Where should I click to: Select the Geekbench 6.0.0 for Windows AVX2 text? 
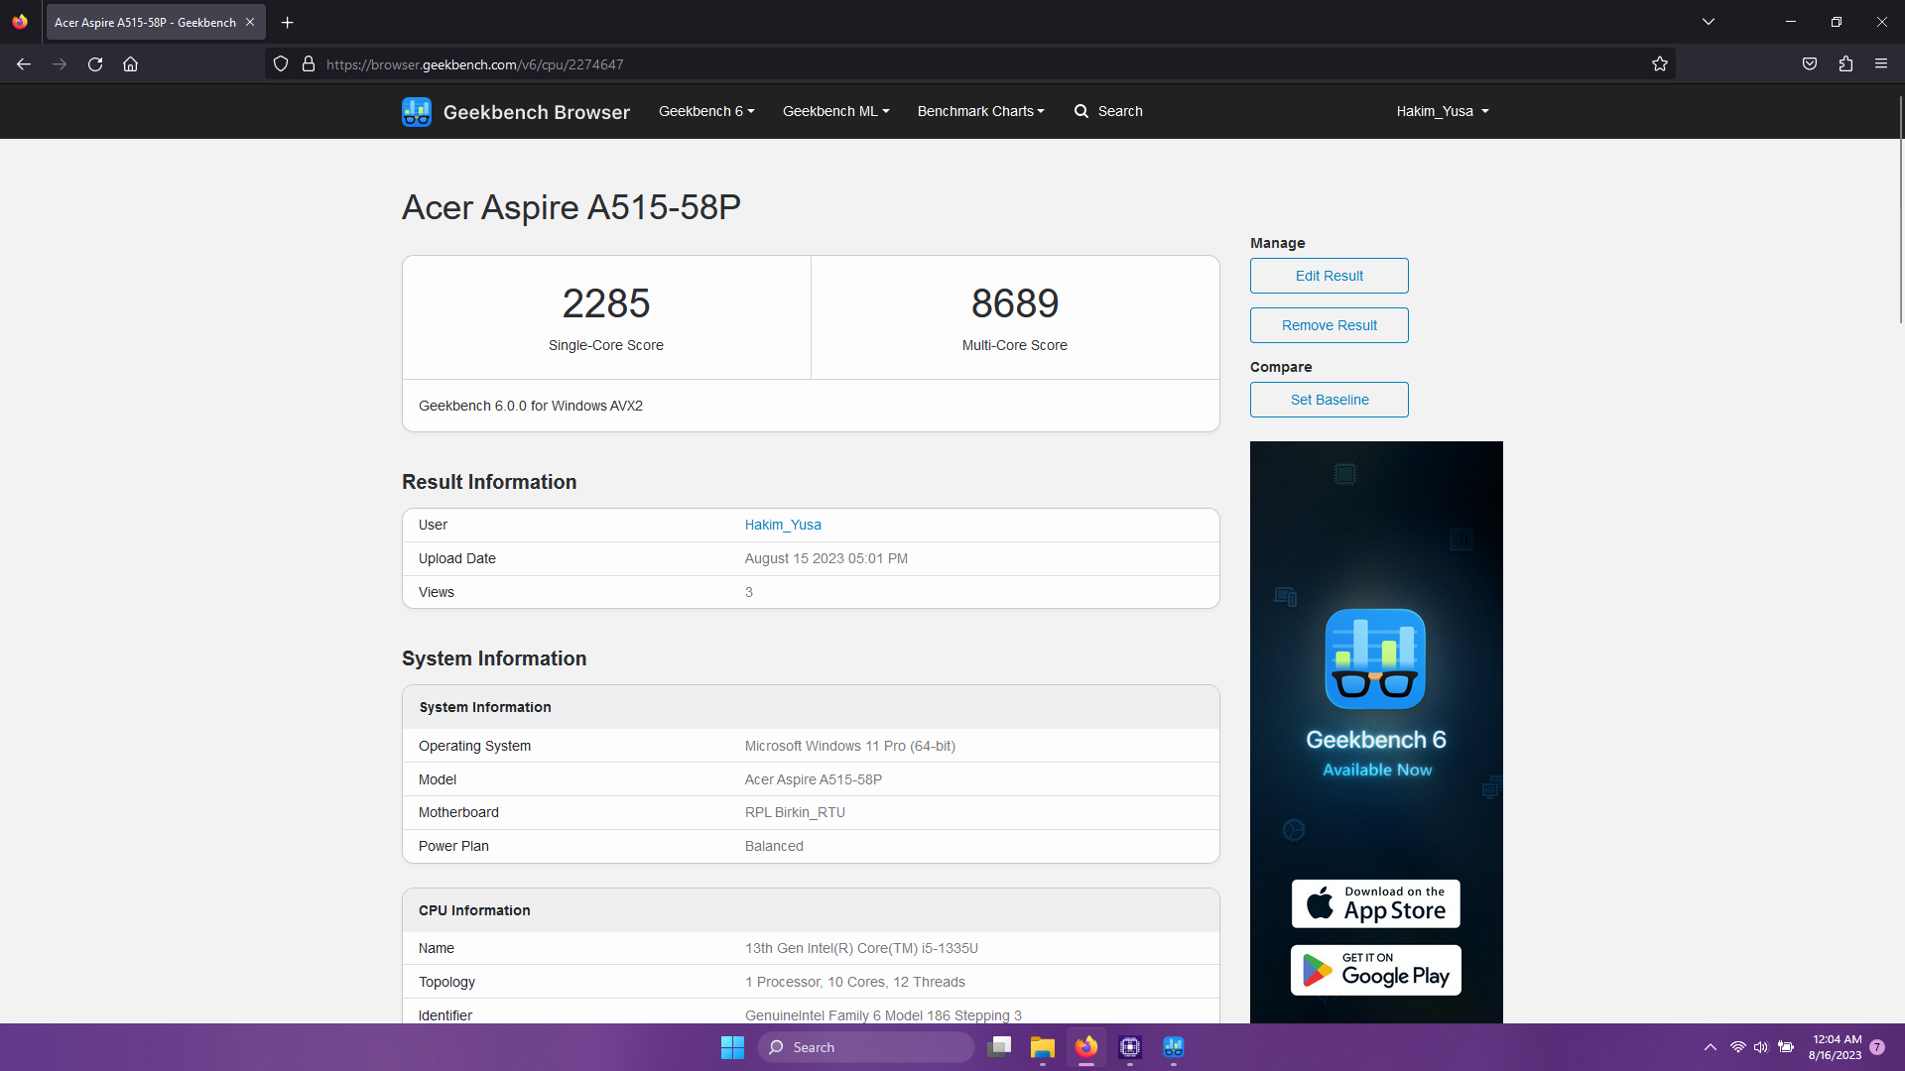[x=531, y=406]
